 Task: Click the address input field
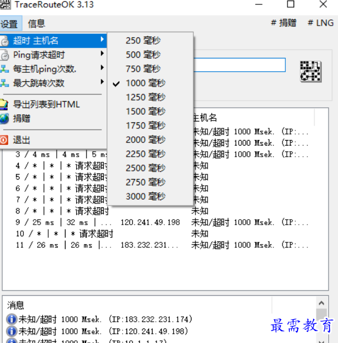(x=240, y=64)
